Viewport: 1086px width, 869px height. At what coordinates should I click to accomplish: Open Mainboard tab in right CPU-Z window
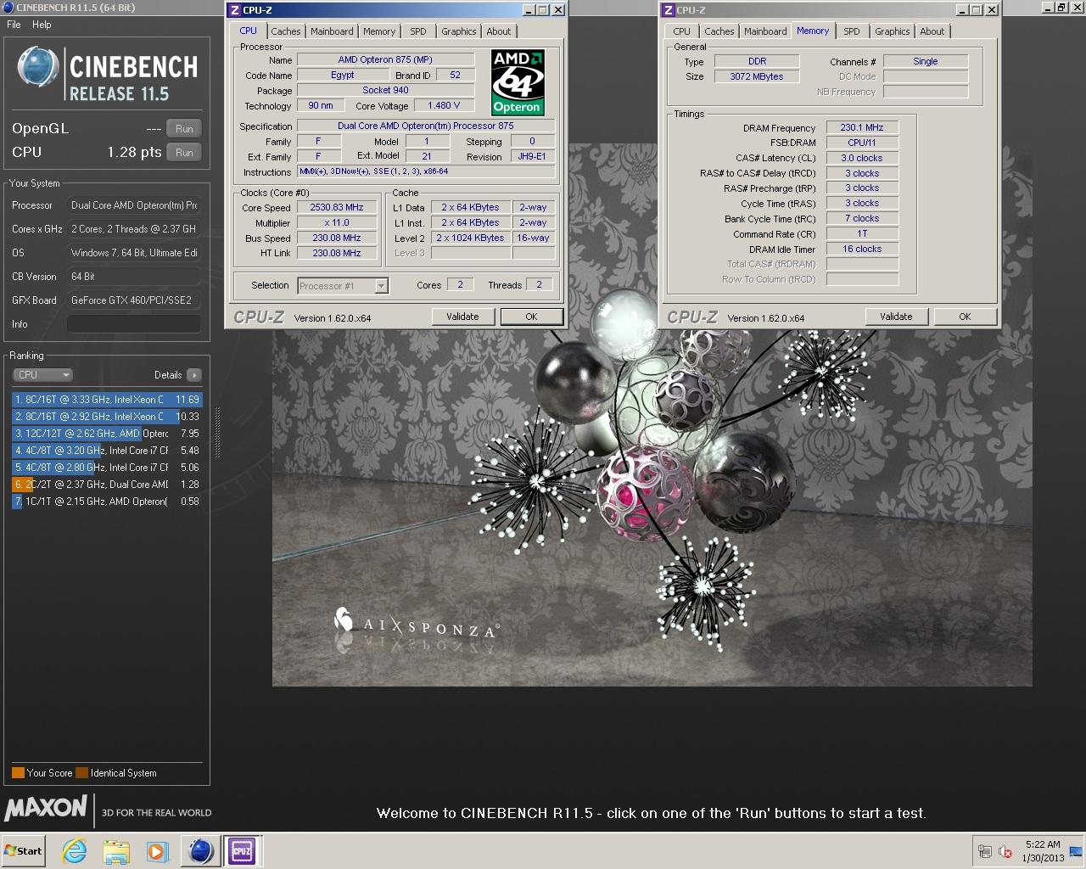tap(765, 31)
